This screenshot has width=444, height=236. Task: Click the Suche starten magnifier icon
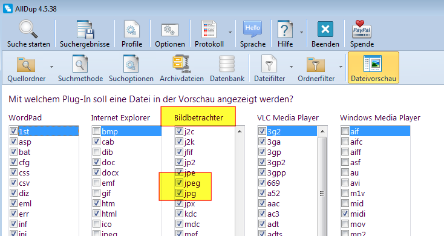[x=28, y=29]
